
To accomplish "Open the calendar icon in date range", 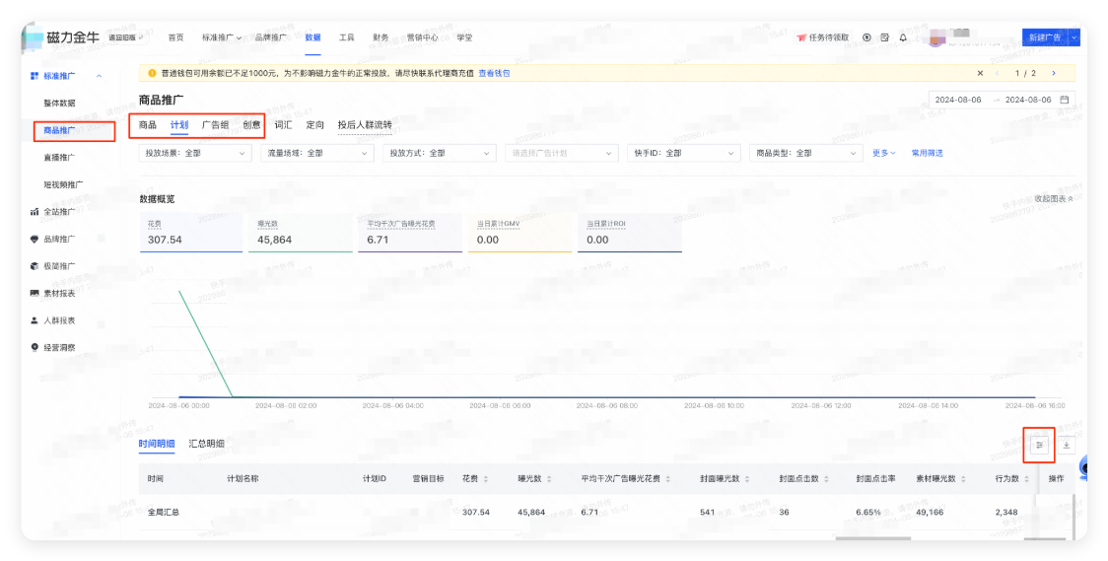I will pyautogui.click(x=1065, y=100).
